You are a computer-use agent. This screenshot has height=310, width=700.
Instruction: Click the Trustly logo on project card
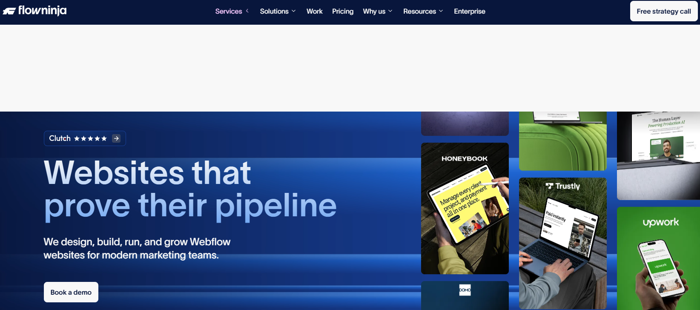coord(563,186)
